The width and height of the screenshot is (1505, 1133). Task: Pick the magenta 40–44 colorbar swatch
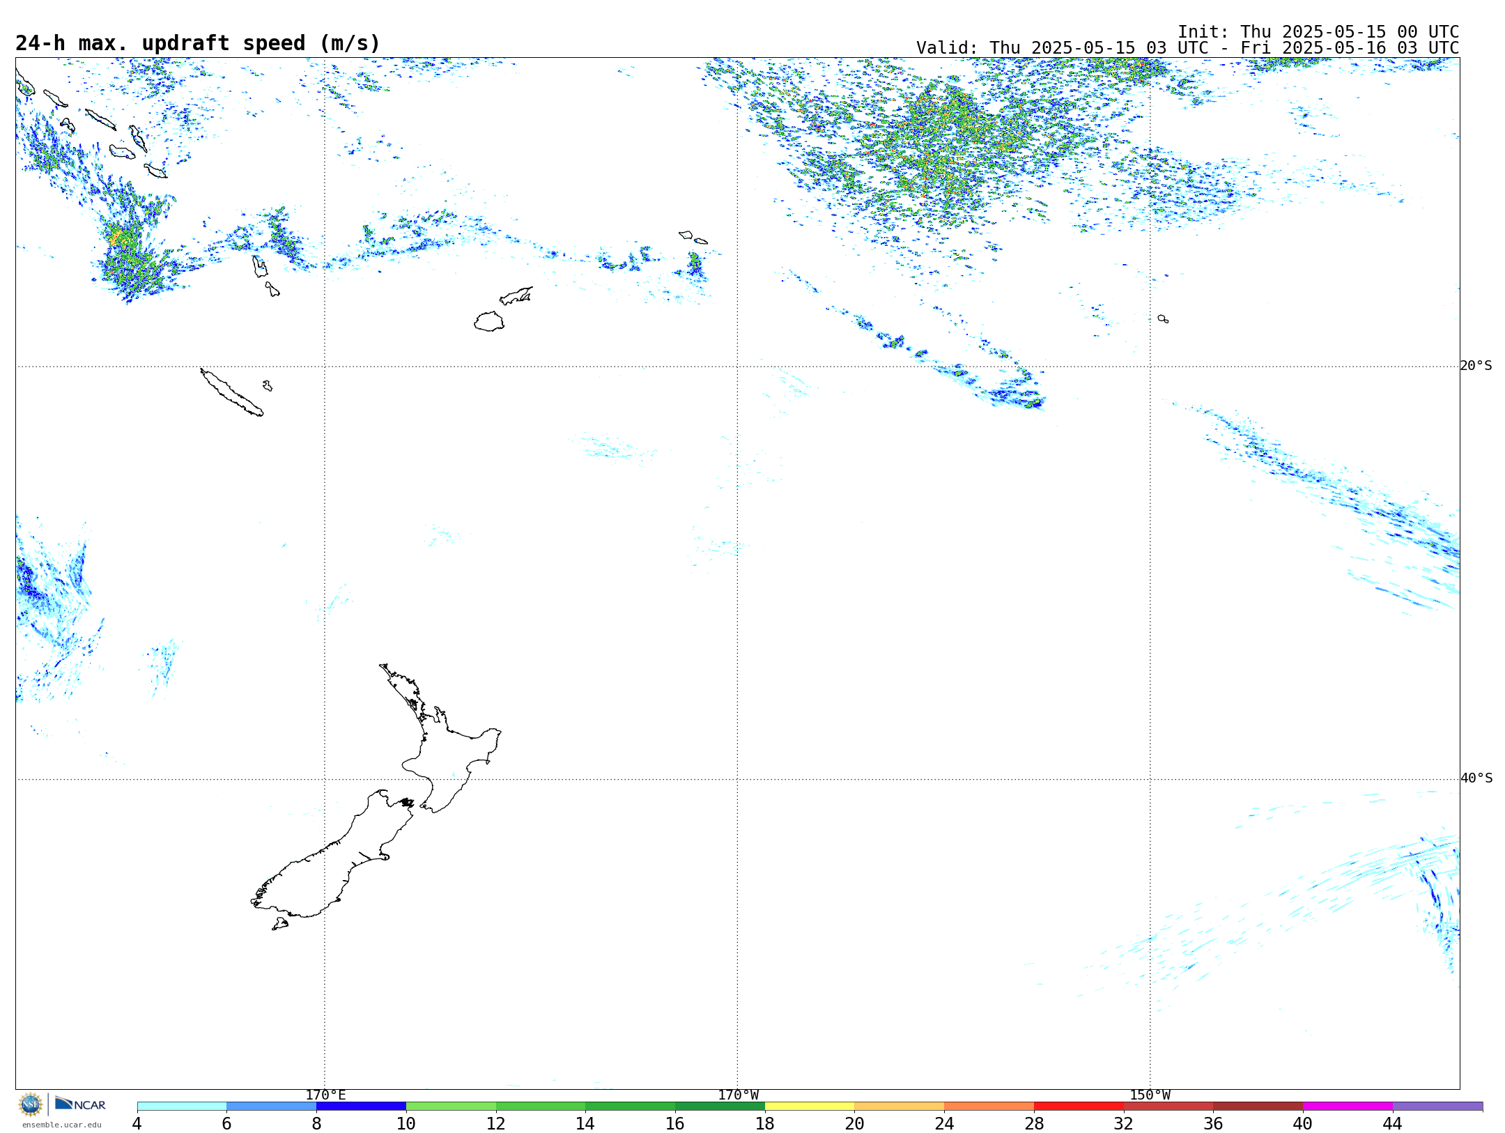point(1348,1106)
